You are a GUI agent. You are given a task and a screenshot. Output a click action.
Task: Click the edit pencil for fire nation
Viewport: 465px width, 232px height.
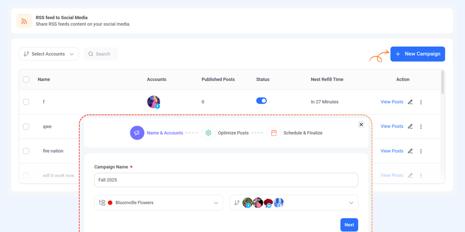tap(410, 151)
